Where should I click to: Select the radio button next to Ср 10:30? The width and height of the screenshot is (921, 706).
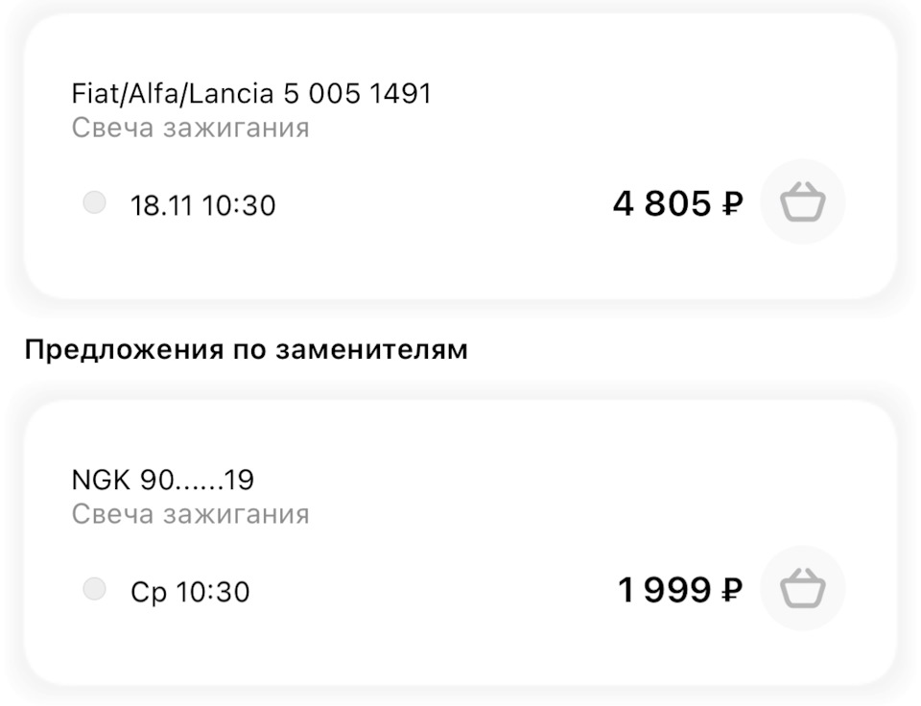(94, 590)
